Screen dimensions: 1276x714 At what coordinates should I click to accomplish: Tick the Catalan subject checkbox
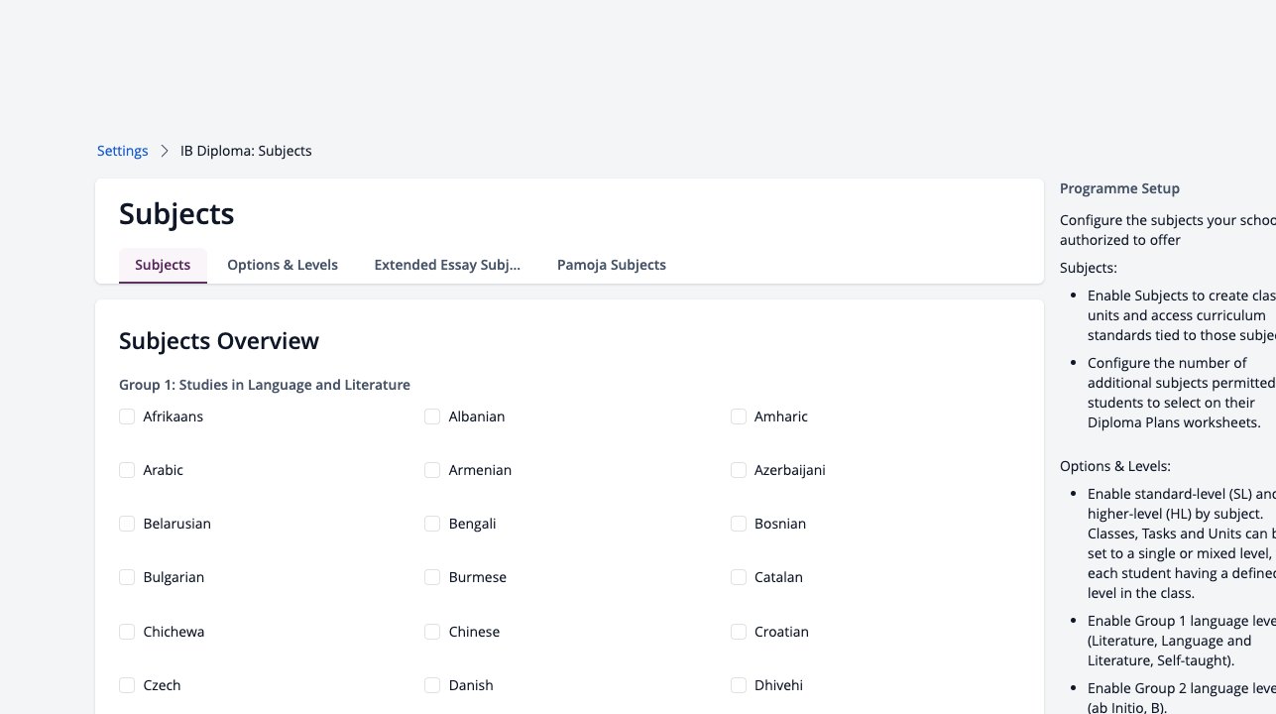tap(739, 577)
